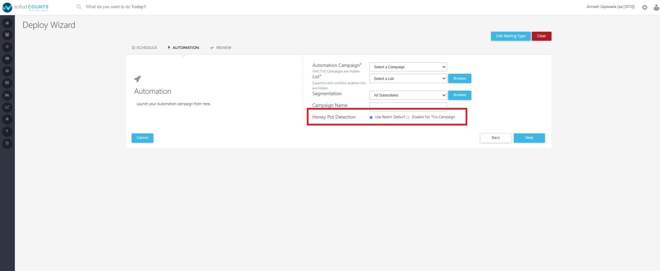This screenshot has width=660, height=271.
Task: Focus the Campaign Name input field
Action: (x=408, y=106)
